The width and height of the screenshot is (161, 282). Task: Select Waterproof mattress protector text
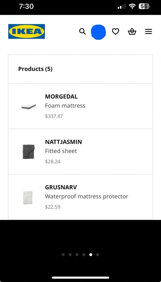click(x=87, y=196)
